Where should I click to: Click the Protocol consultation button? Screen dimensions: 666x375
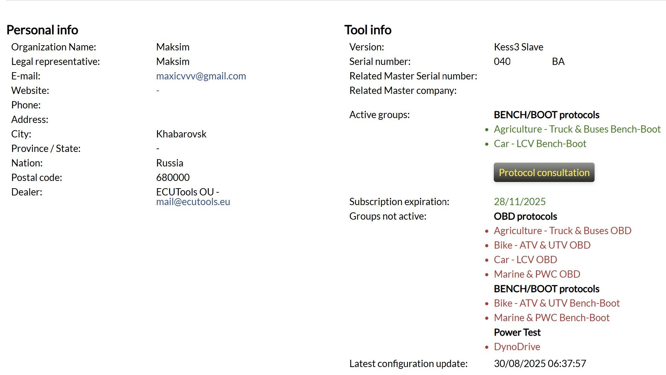pyautogui.click(x=544, y=172)
